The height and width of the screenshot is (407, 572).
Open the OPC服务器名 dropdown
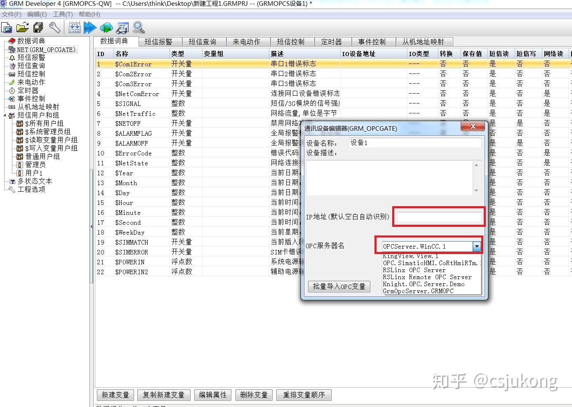[476, 246]
